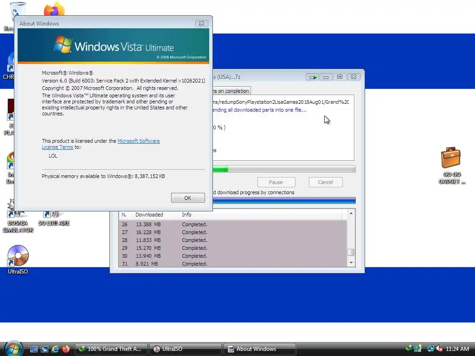Click the appending downloaded parts status text

click(x=260, y=110)
